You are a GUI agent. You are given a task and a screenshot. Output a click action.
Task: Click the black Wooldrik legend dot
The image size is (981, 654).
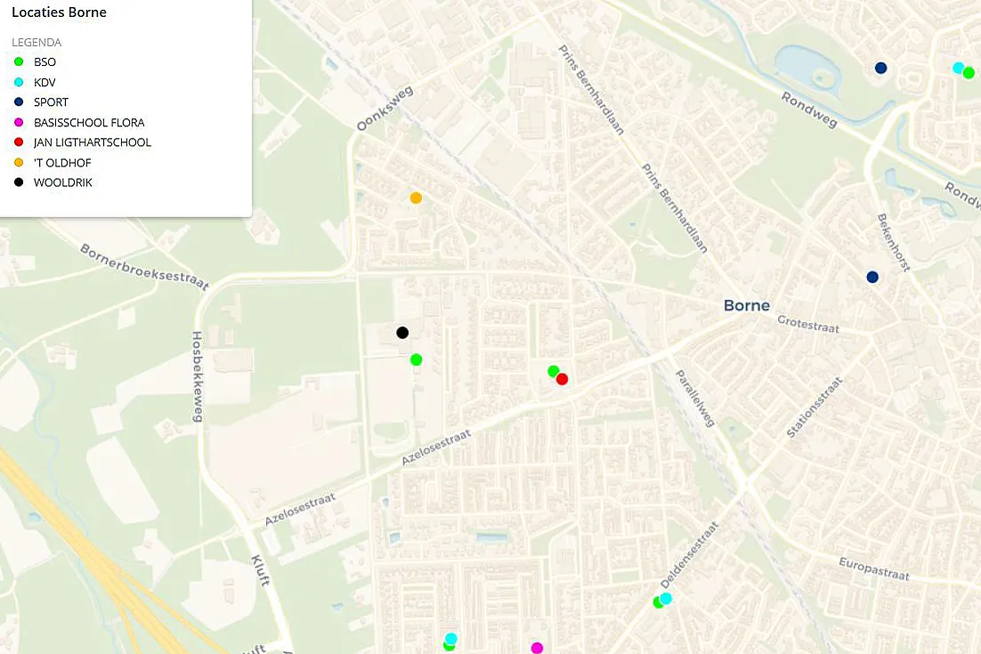pos(19,182)
